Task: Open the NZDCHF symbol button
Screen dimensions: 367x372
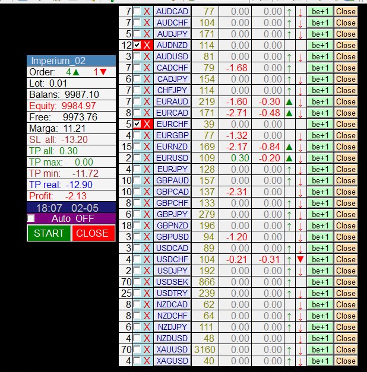Action: coord(172,316)
